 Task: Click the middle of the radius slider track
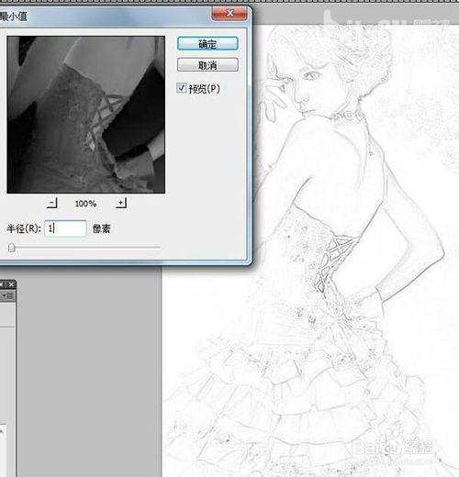pos(84,247)
